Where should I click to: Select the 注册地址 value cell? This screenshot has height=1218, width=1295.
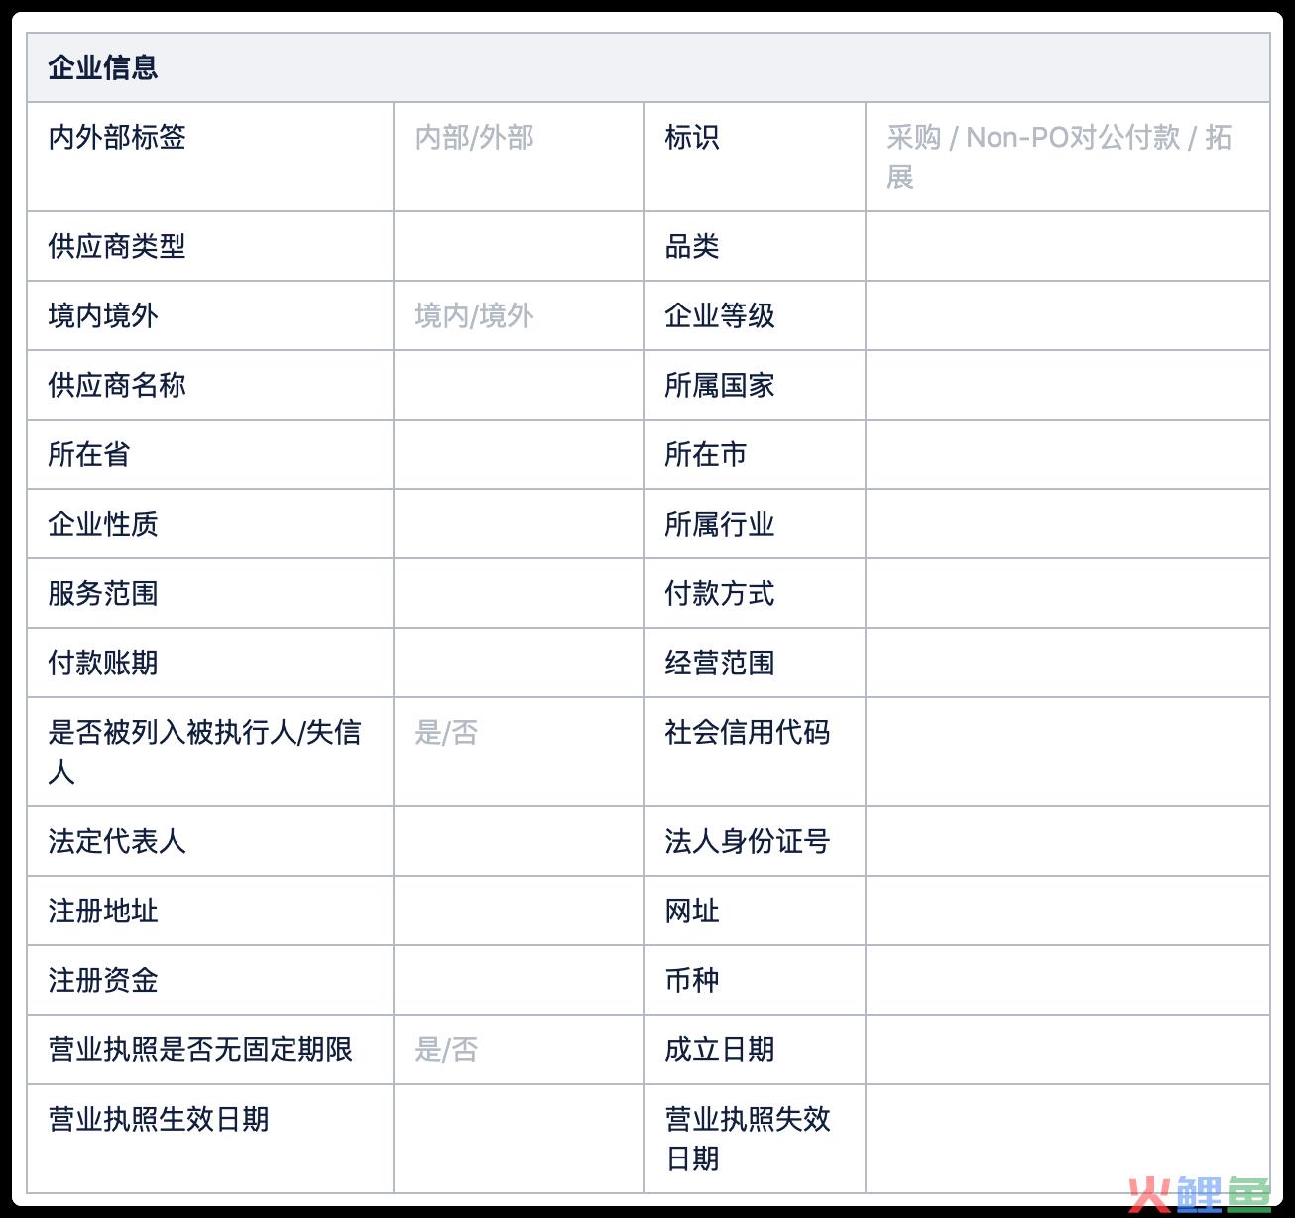point(518,912)
